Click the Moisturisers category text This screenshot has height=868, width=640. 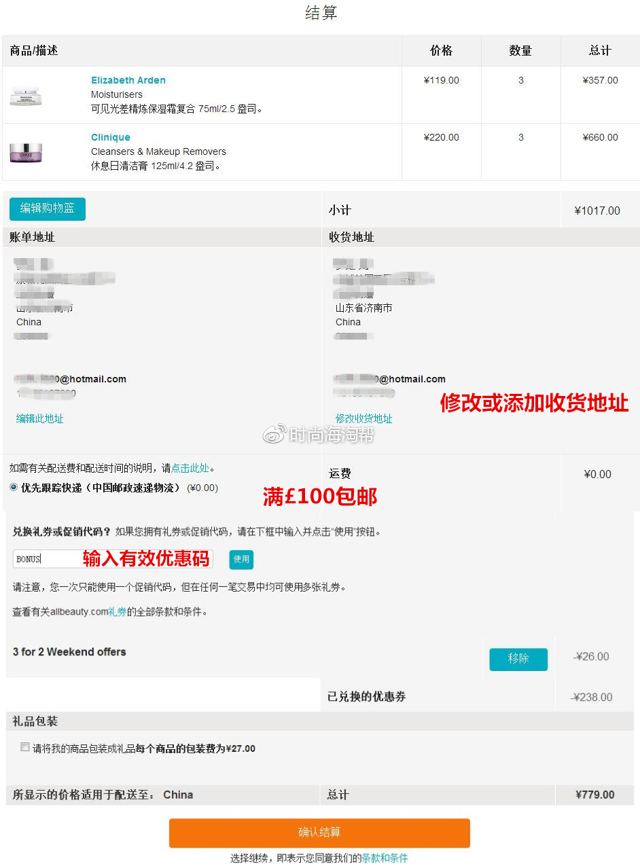pos(117,94)
